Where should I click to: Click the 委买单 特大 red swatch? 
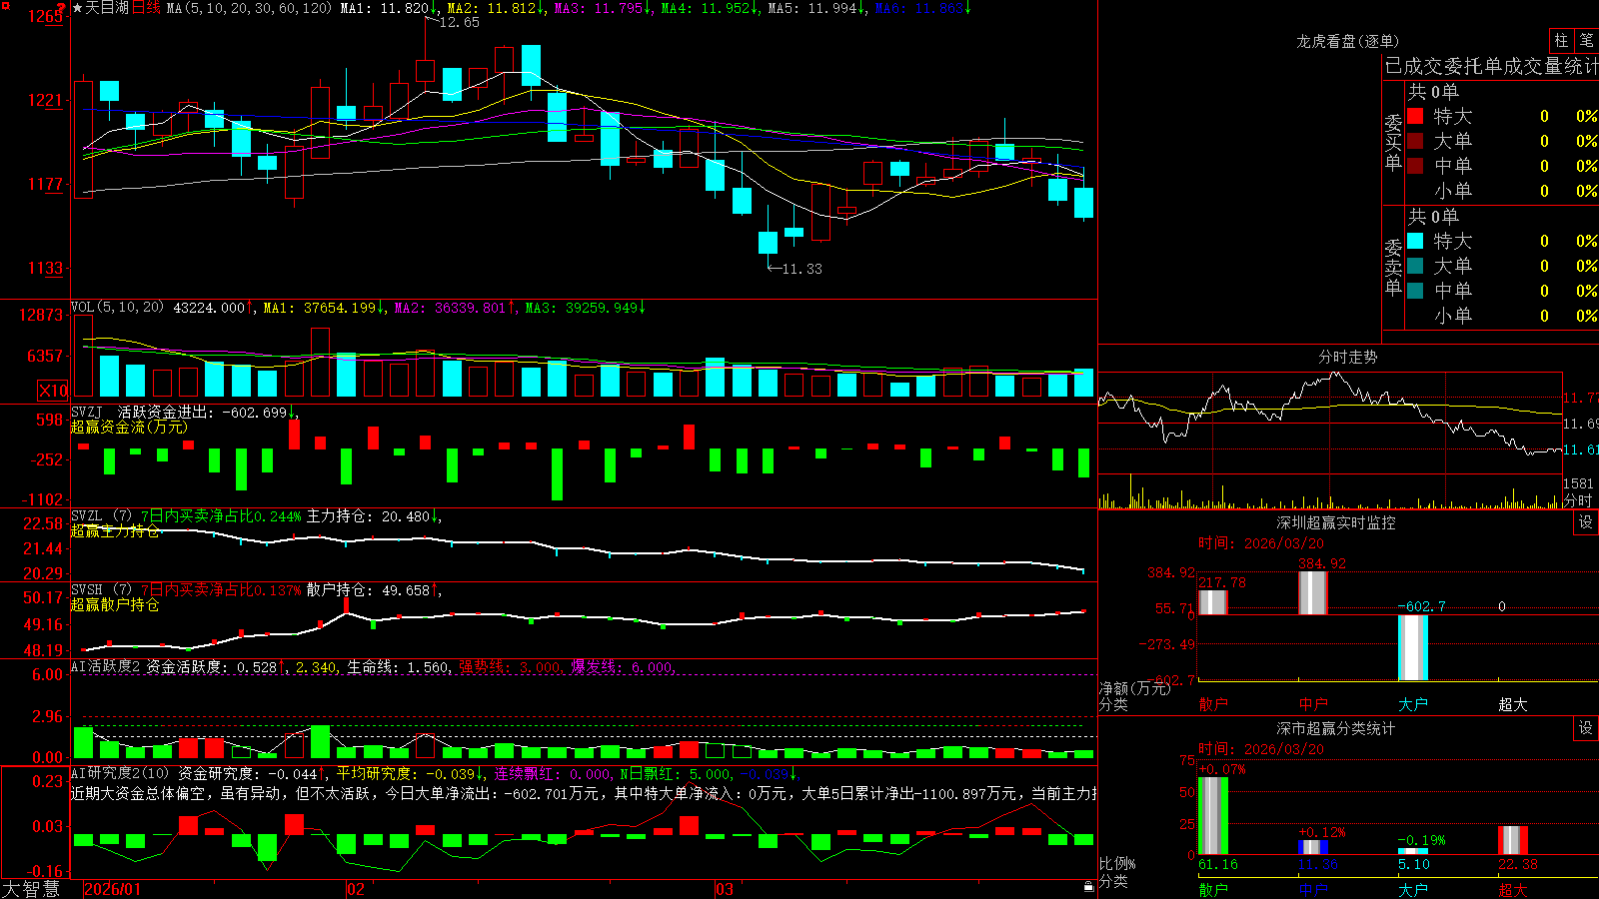pos(1415,116)
